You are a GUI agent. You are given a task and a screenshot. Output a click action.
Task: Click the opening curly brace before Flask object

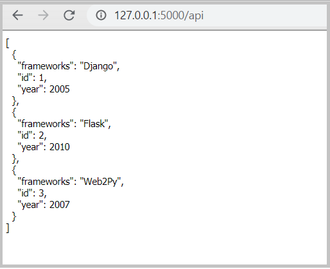(14, 112)
